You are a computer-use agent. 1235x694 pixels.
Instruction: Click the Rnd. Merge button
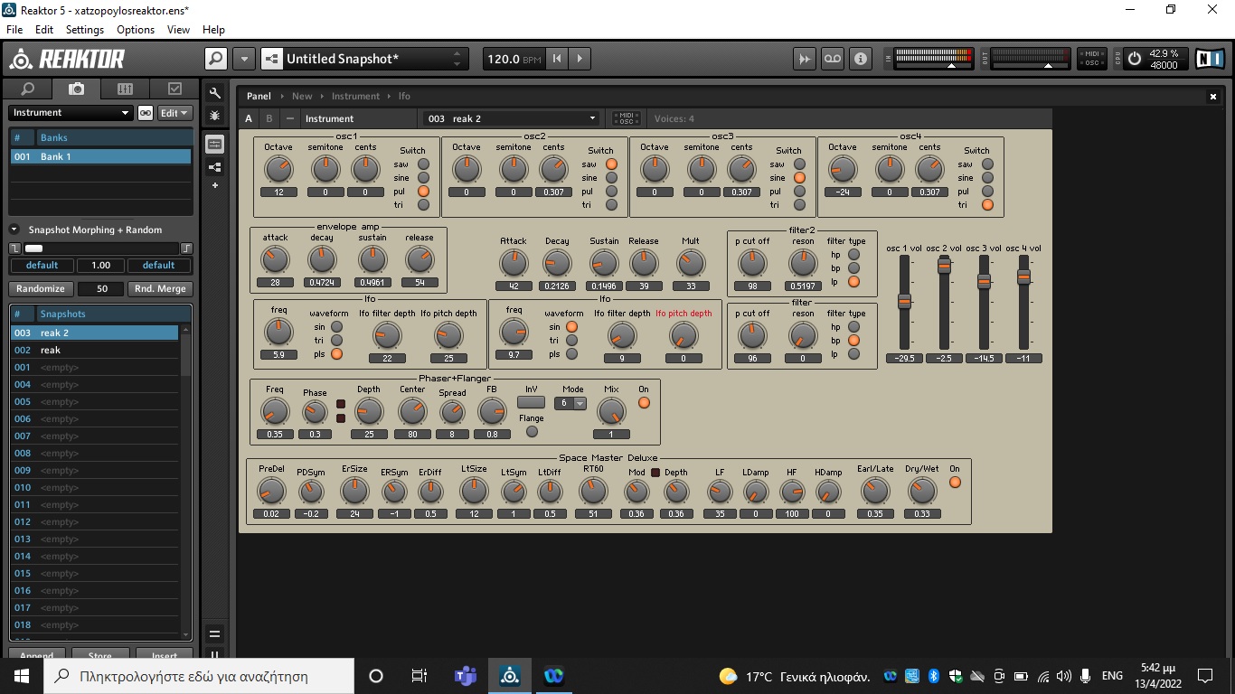[x=160, y=289]
